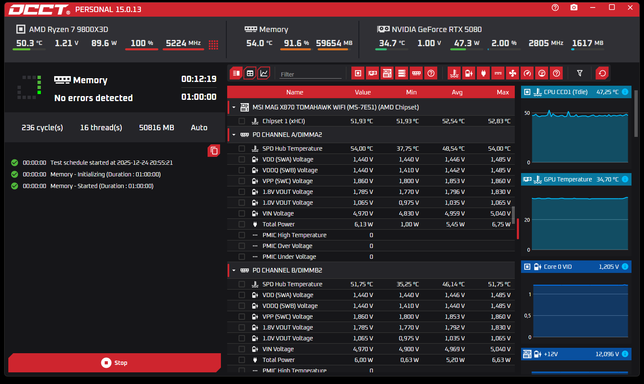Click the Core 0 VID graph header
The image size is (644, 384).
pyautogui.click(x=576, y=267)
